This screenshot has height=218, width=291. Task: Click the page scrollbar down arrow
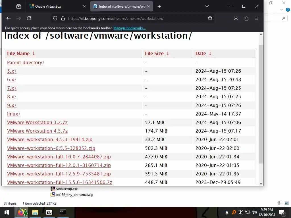coord(261,184)
